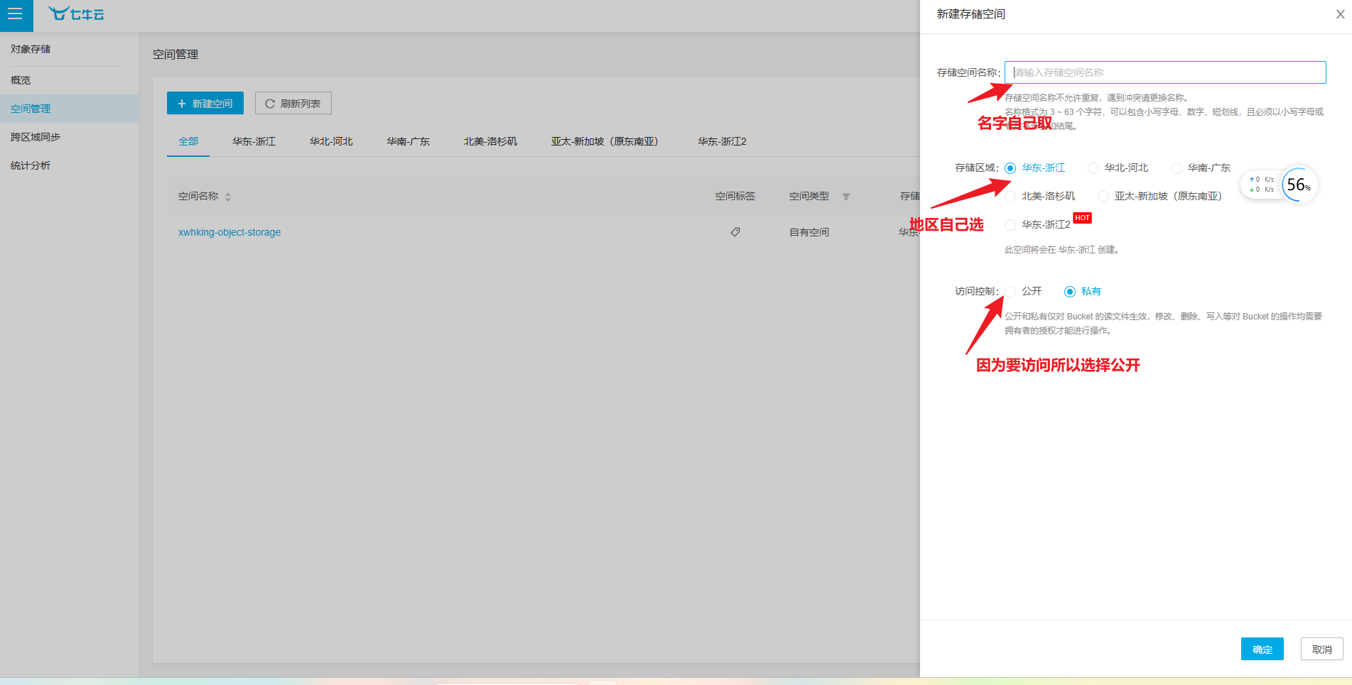Choose 私有 access control

pos(1070,292)
